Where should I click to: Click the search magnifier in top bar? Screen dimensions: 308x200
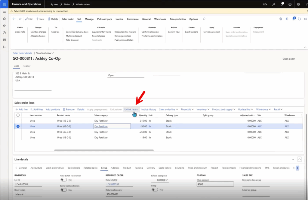point(273,4)
